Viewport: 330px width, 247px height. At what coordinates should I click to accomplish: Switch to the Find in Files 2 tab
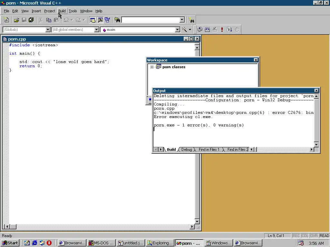(238, 150)
